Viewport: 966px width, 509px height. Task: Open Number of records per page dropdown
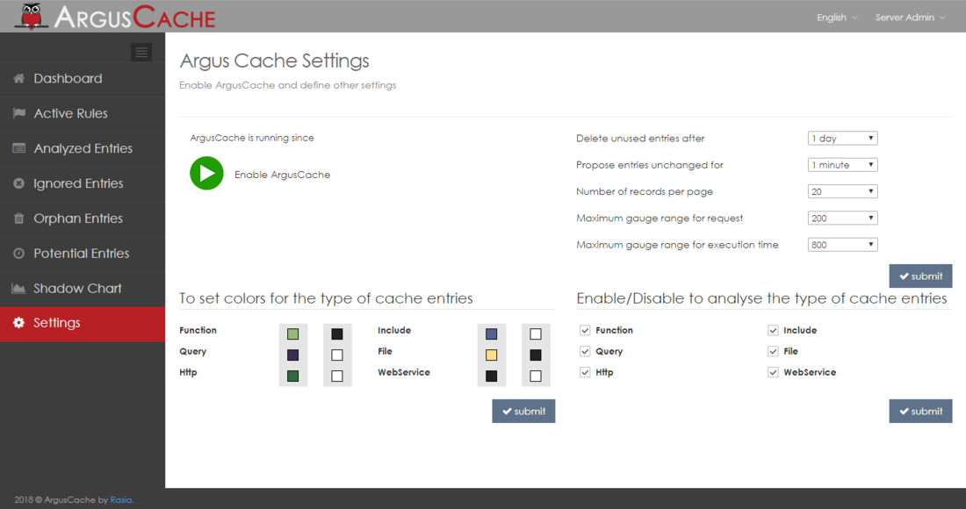[842, 191]
